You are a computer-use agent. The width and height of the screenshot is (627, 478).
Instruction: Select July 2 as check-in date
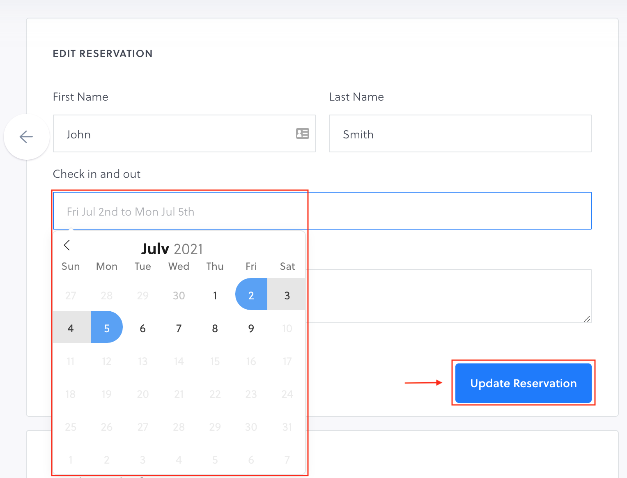tap(251, 295)
